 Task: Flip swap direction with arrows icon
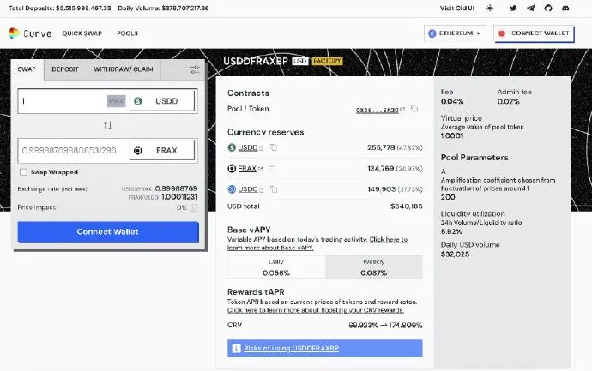(x=107, y=125)
